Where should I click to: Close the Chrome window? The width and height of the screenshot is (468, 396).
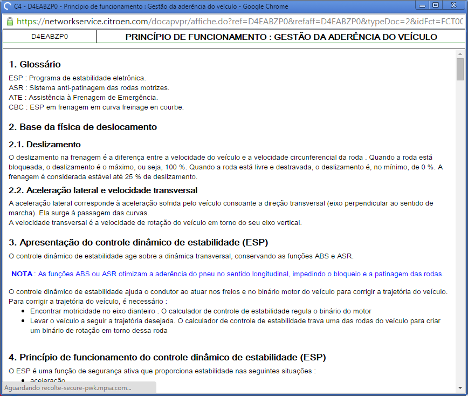pyautogui.click(x=453, y=5)
